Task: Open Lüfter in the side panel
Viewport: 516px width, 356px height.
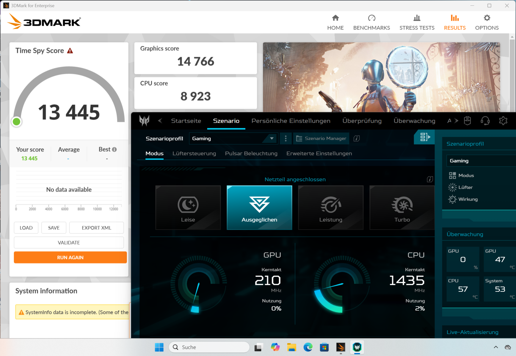Action: (x=461, y=187)
